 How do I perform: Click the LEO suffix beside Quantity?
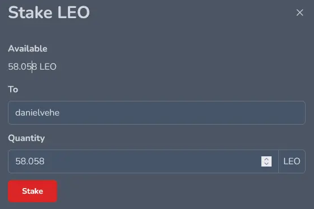coord(292,161)
